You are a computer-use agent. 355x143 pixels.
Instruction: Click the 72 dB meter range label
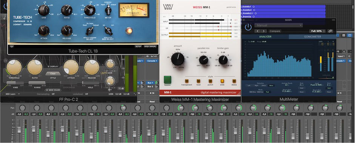pos(121,88)
